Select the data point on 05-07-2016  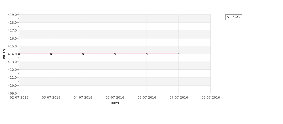click(115, 54)
